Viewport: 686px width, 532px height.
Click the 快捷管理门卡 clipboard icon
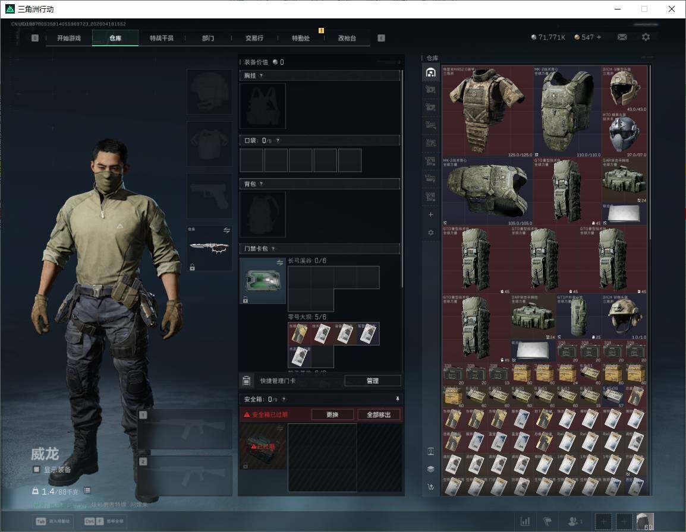(246, 381)
